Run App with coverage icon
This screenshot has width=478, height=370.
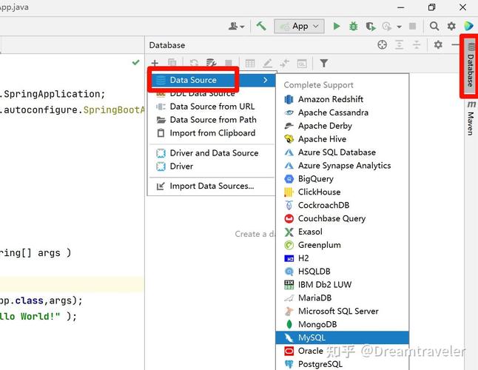click(371, 27)
